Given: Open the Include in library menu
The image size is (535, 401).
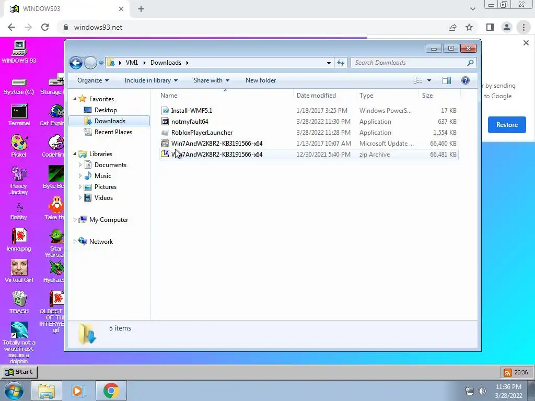Looking at the screenshot, I should [151, 80].
